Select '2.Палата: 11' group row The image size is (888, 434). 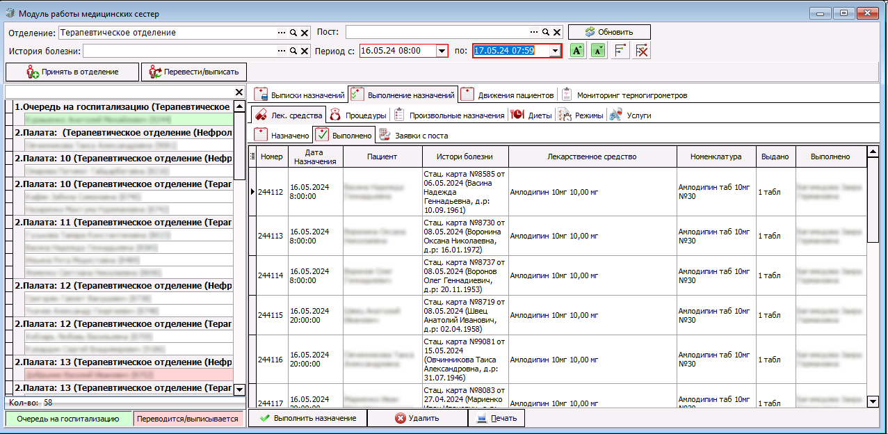122,222
